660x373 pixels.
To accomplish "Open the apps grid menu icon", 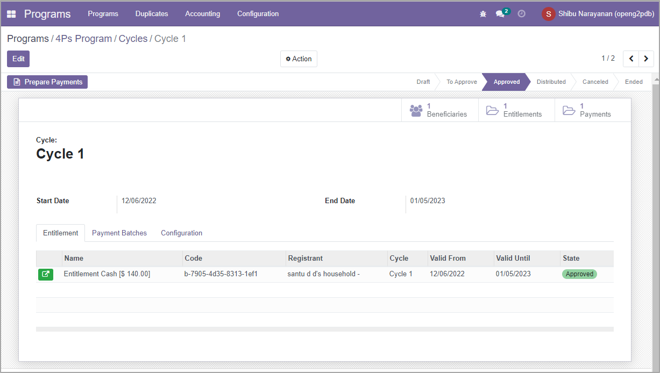I will click(x=11, y=14).
